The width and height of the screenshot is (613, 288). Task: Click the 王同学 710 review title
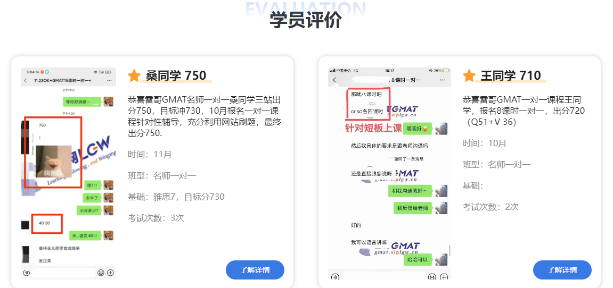point(510,76)
